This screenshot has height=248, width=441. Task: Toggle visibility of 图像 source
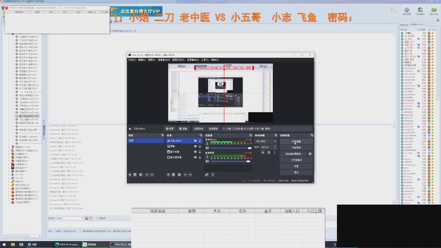coord(195,146)
